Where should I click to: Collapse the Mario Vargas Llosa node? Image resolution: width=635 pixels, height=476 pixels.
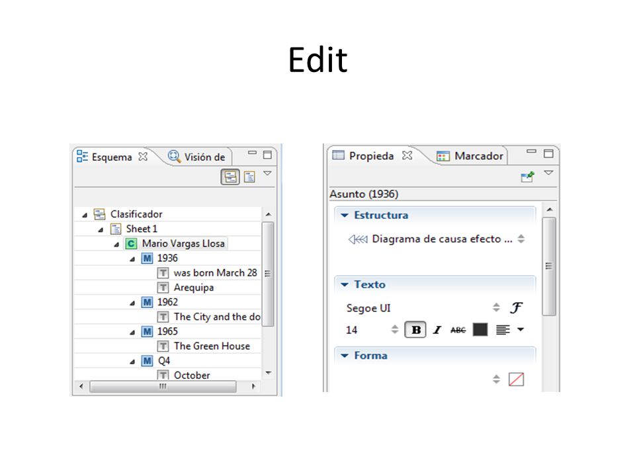click(116, 244)
